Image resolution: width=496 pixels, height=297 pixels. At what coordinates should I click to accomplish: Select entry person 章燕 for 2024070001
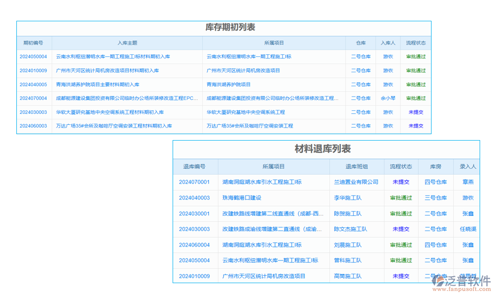pyautogui.click(x=467, y=182)
